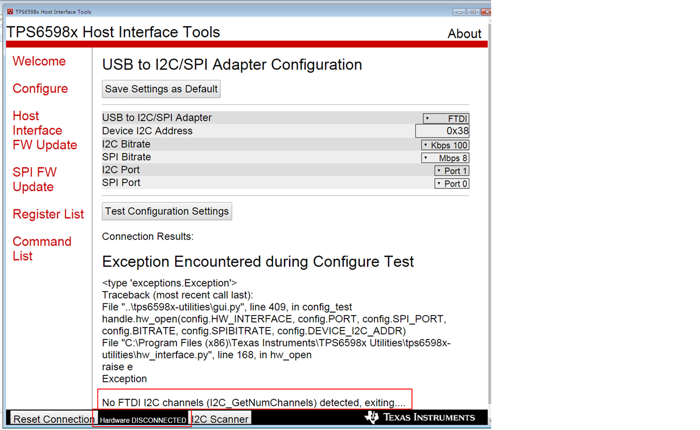Click the Exception Encountered during Configure Test heading
Image resolution: width=700 pixels, height=430 pixels.
click(x=258, y=262)
